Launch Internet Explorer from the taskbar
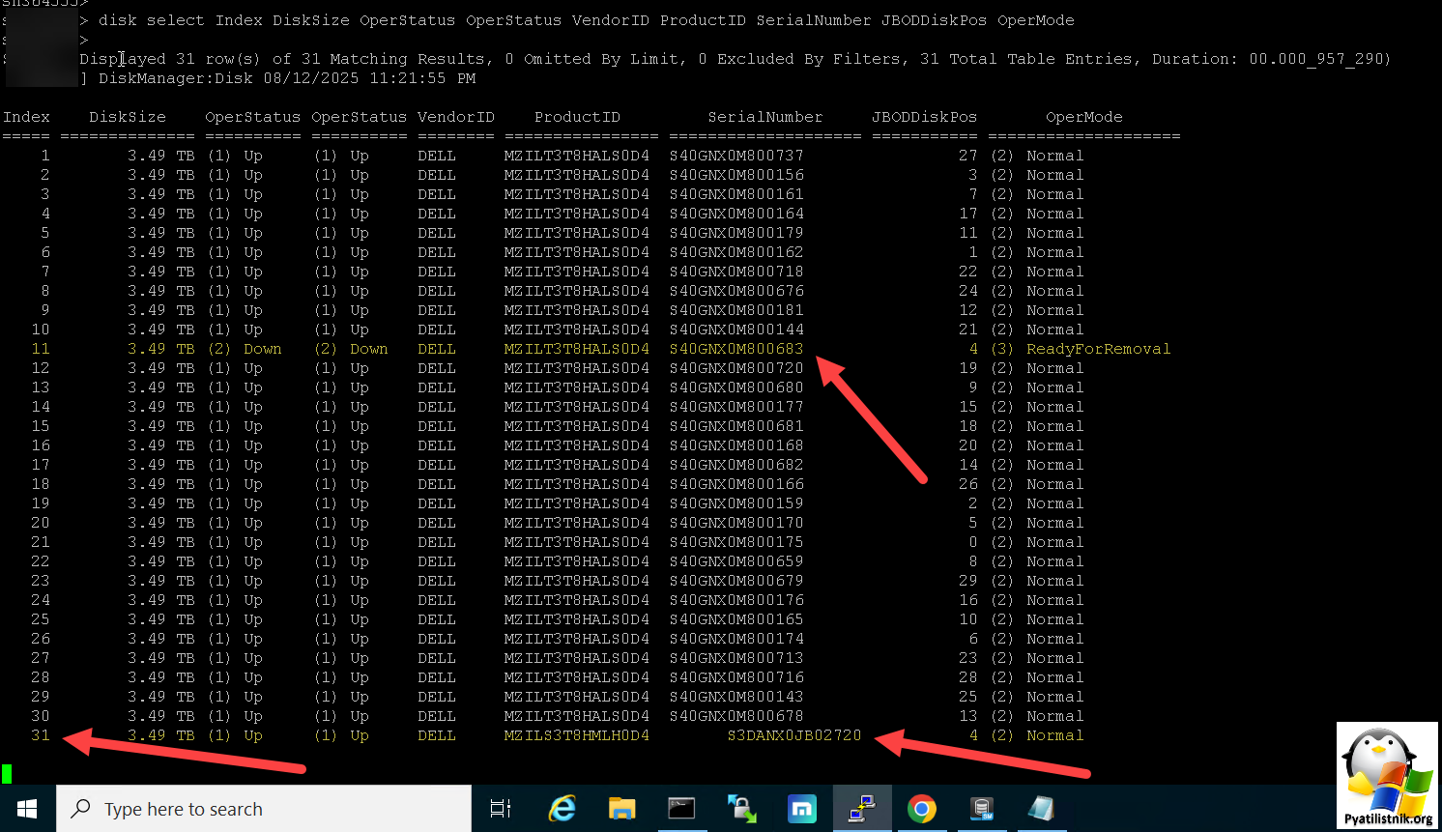1442x832 pixels. pyautogui.click(x=562, y=809)
